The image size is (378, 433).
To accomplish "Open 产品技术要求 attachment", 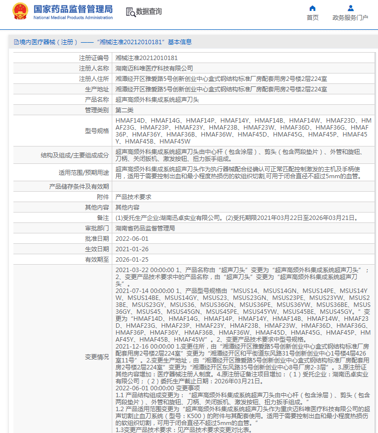I will point(133,197).
